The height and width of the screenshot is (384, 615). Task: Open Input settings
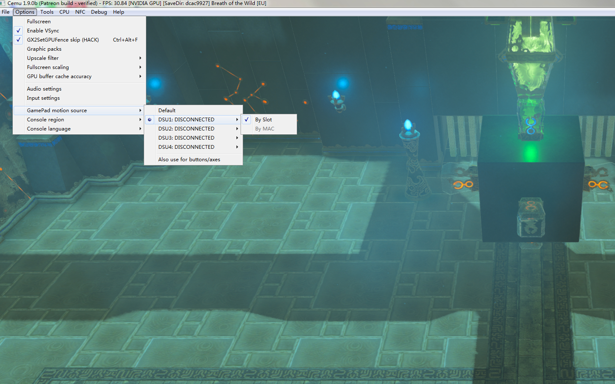click(79, 98)
